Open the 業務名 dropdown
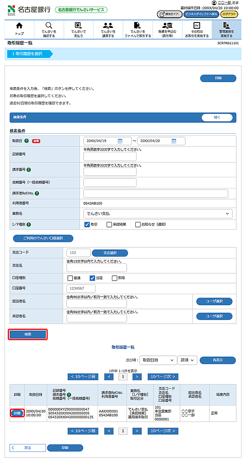Image resolution: width=246 pixels, height=460 pixels. (x=157, y=214)
